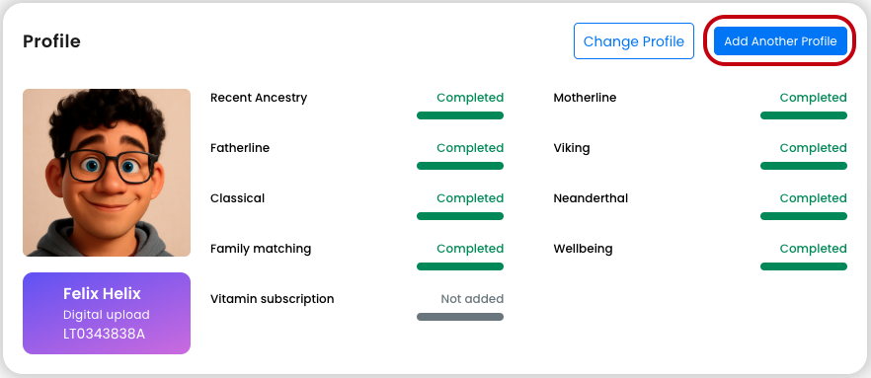Click the Completed status beside Motherline
The height and width of the screenshot is (378, 871).
click(814, 98)
